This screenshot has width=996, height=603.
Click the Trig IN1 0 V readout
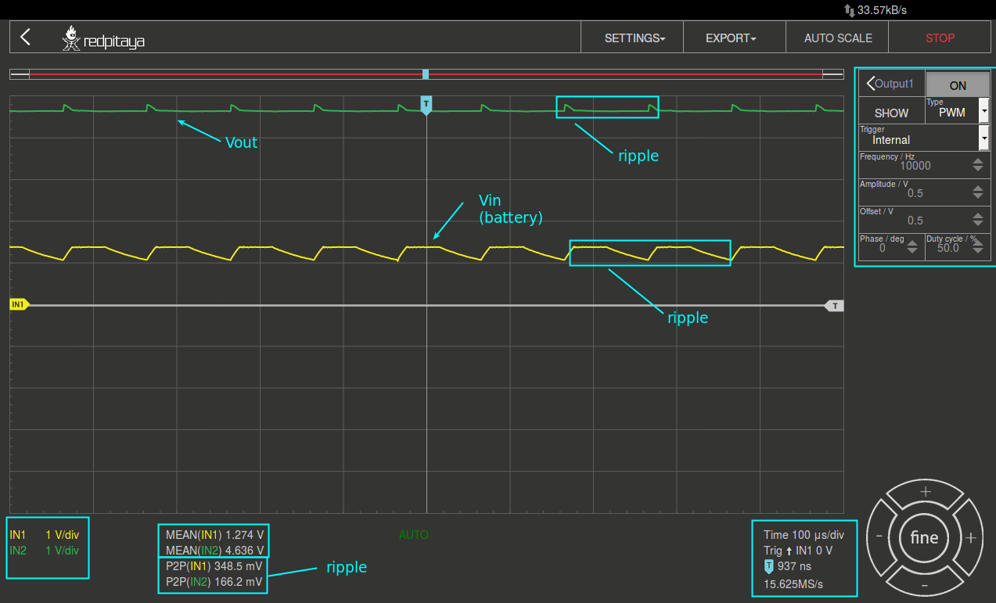tap(798, 551)
